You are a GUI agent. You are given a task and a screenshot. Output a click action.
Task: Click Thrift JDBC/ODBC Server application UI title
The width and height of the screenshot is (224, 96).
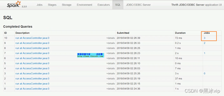point(197,5)
